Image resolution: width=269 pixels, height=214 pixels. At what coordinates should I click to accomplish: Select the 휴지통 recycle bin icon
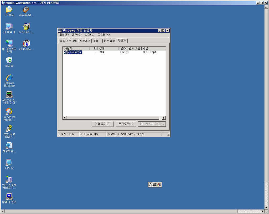pyautogui.click(x=9, y=60)
